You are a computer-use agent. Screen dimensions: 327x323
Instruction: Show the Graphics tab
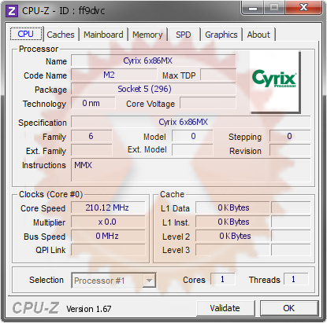pos(221,35)
